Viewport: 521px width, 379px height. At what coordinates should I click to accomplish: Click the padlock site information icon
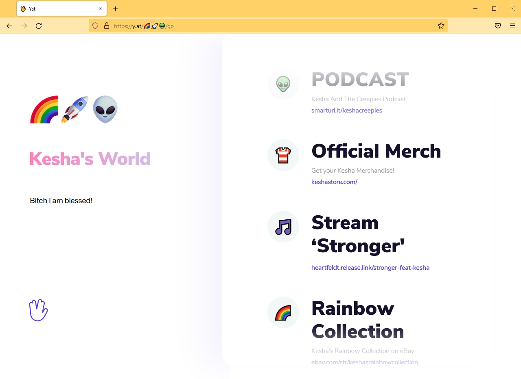click(x=107, y=26)
